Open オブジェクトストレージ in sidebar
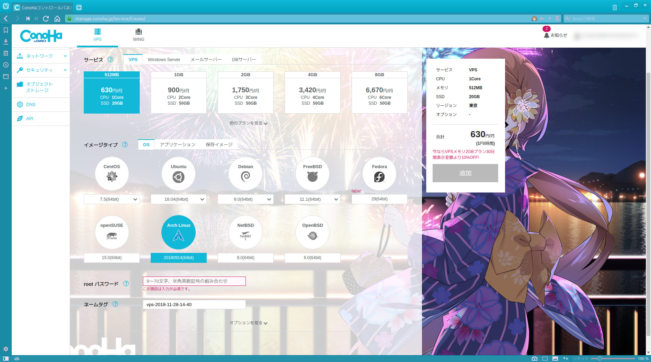Image resolution: width=651 pixels, height=362 pixels. click(x=41, y=87)
